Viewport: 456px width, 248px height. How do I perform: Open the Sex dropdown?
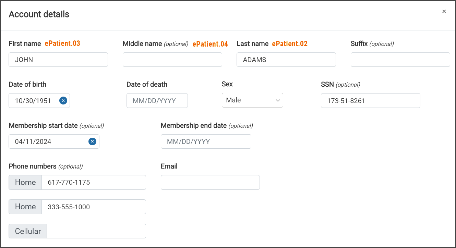pyautogui.click(x=252, y=100)
